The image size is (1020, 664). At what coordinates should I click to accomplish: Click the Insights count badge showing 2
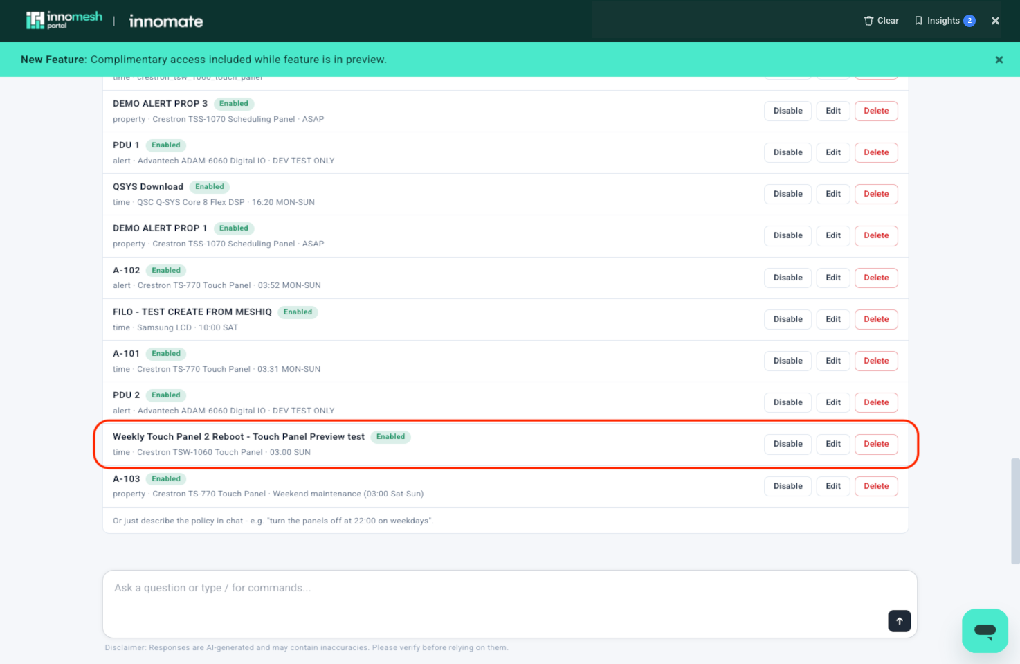point(969,21)
